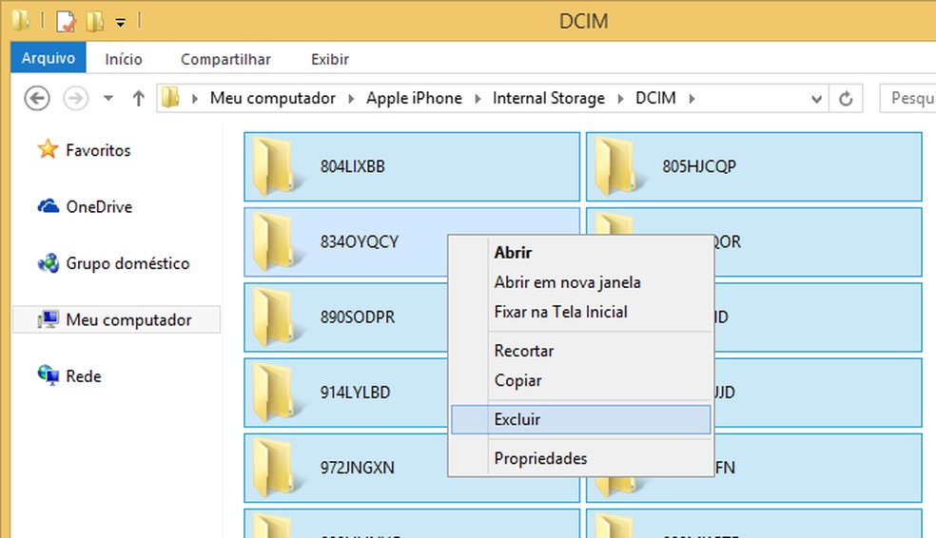Click the Properties icon in quick access toolbar
Image resolution: width=936 pixels, height=538 pixels.
coord(65,21)
